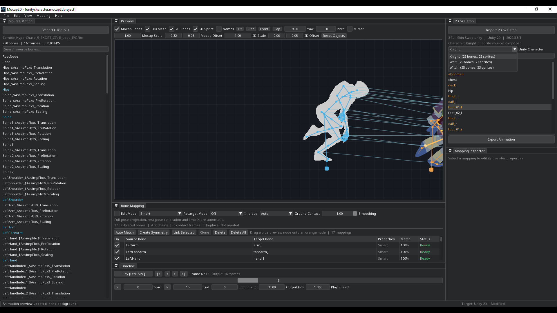Enable the Mirror checkbox
Image resolution: width=557 pixels, height=313 pixels.
350,29
